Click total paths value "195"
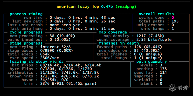This screenshot has width=193, height=96. tap(175, 21)
